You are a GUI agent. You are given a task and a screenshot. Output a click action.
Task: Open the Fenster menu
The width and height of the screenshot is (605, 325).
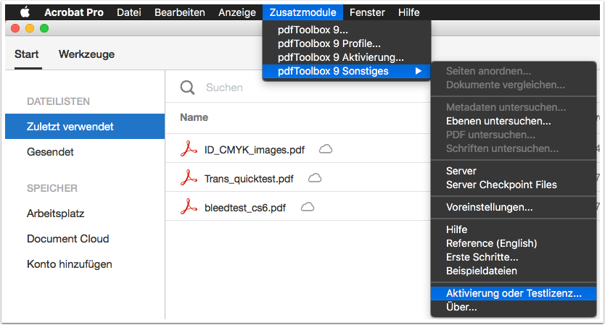367,12
